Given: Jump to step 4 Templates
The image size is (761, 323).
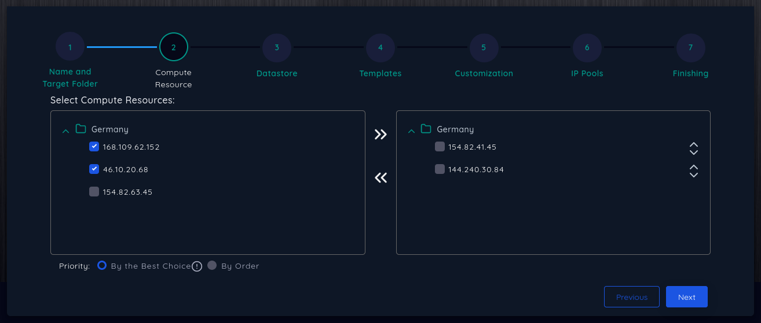Looking at the screenshot, I should (x=380, y=48).
